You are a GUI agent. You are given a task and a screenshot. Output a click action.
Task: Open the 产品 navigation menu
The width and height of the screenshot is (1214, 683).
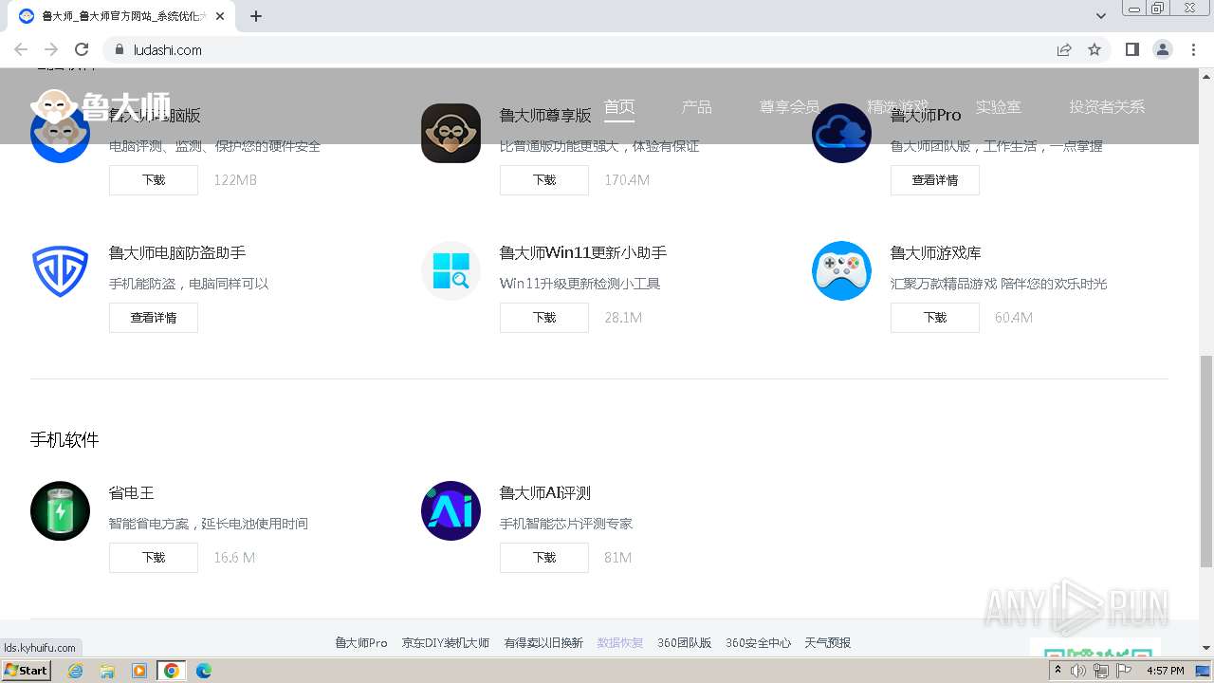coord(696,107)
